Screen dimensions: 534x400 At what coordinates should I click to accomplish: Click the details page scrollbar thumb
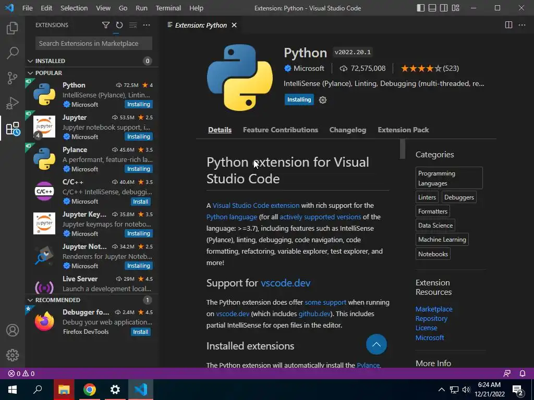(x=403, y=148)
